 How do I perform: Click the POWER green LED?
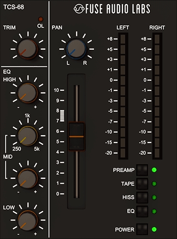point(154,229)
